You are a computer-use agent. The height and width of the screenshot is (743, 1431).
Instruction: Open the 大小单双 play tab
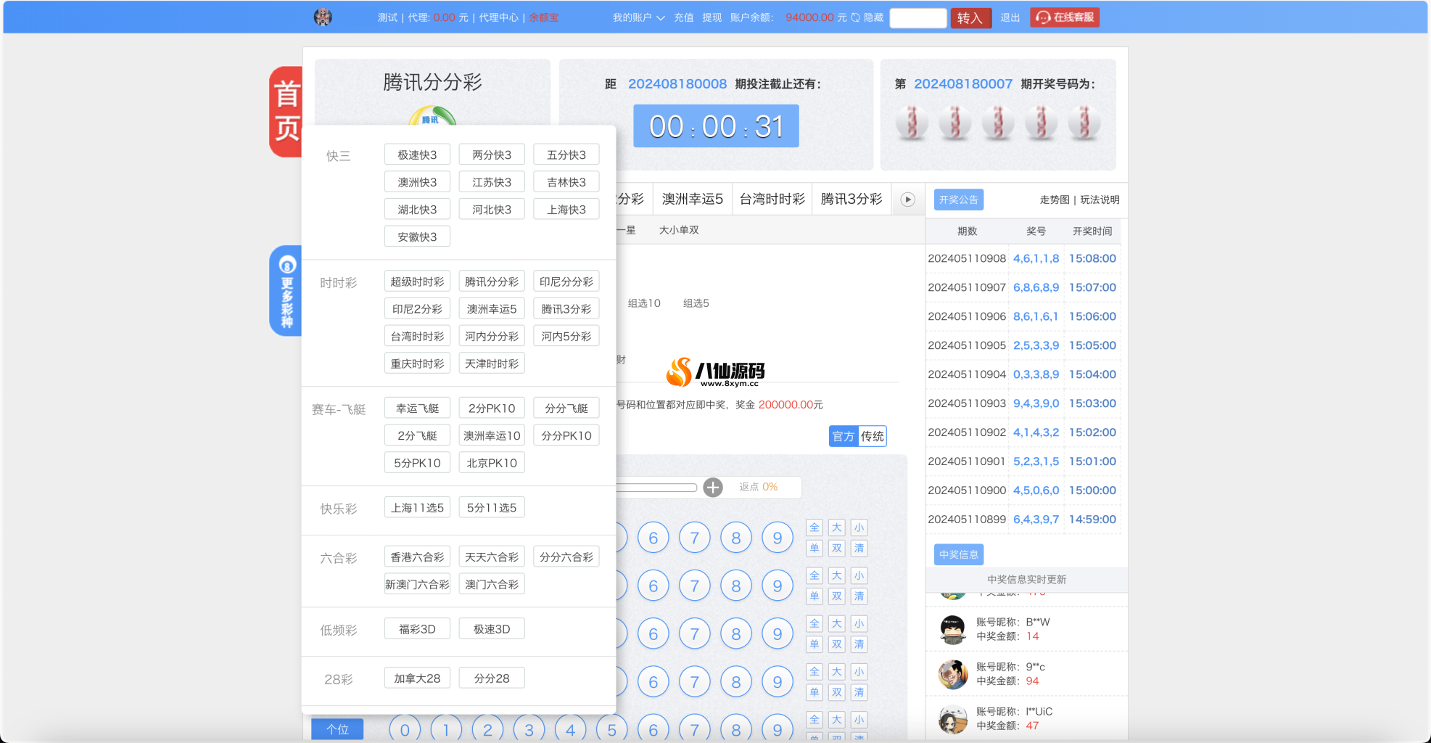click(x=679, y=229)
